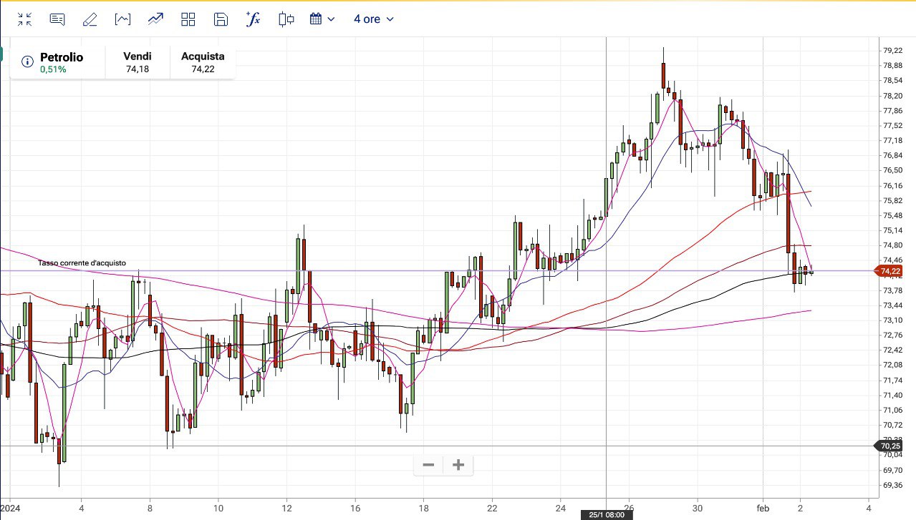The image size is (916, 520).
Task: Zoom out with the minus button
Action: pyautogui.click(x=428, y=465)
